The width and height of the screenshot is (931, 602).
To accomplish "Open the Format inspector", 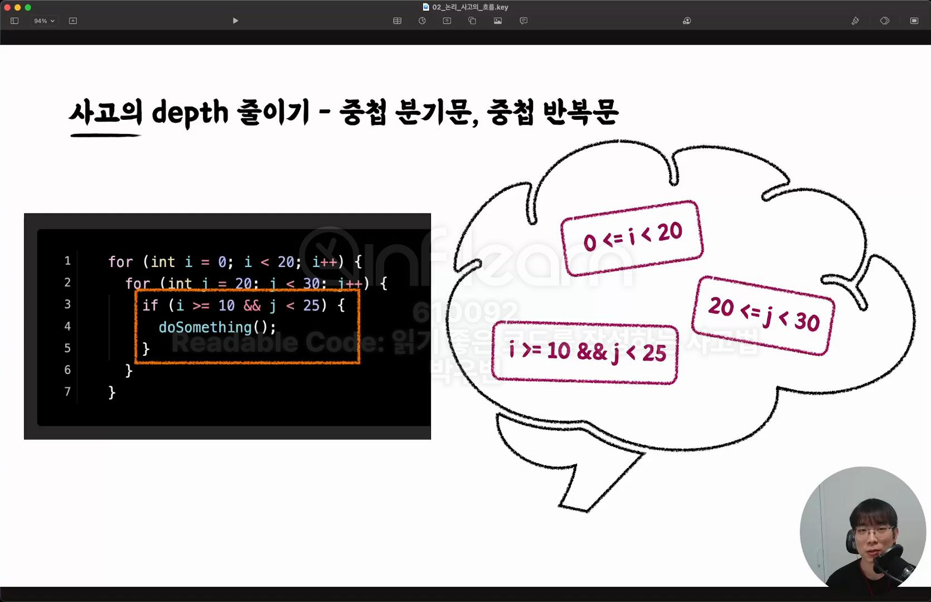I will [x=855, y=21].
